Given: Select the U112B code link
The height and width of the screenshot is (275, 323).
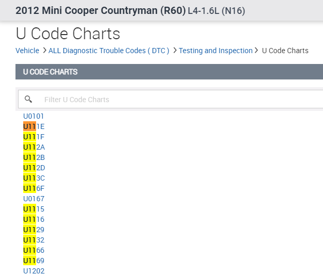Looking at the screenshot, I should click(34, 157).
